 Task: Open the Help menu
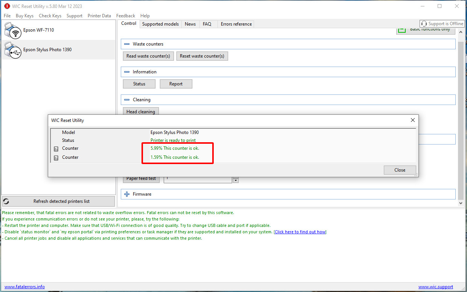click(145, 16)
